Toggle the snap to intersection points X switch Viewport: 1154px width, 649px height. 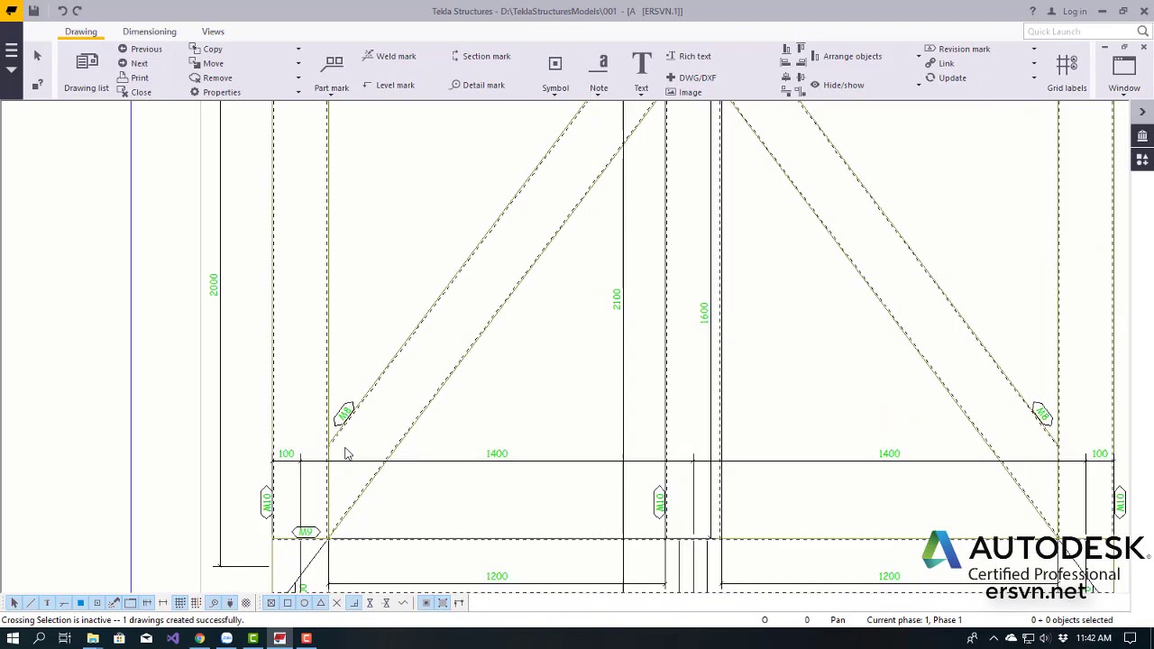coord(336,603)
